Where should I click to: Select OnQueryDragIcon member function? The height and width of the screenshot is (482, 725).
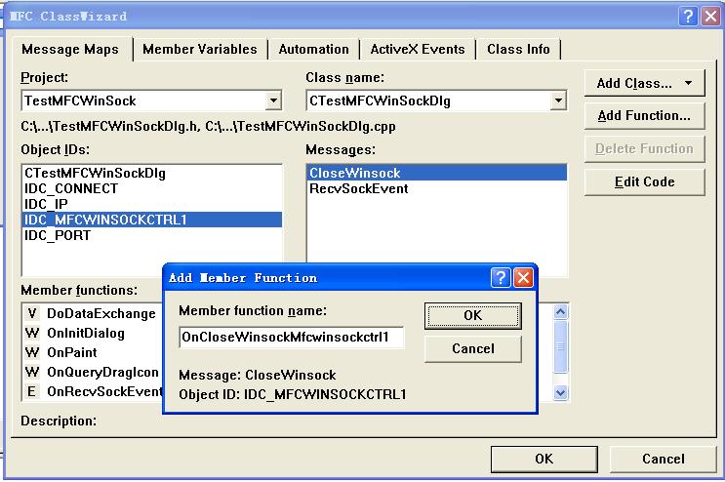click(x=93, y=372)
